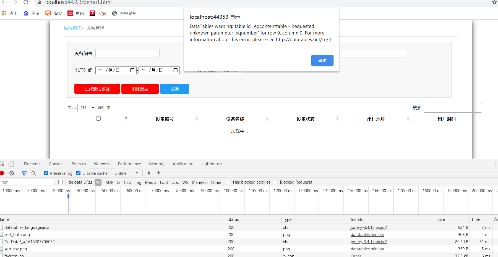
Task: Sort network list by Size column
Action: point(452,219)
